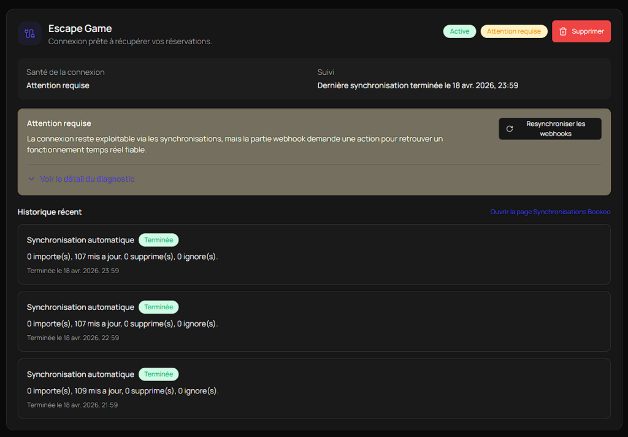The height and width of the screenshot is (437, 628).
Task: Select the Escape Game title text
Action: (80, 29)
